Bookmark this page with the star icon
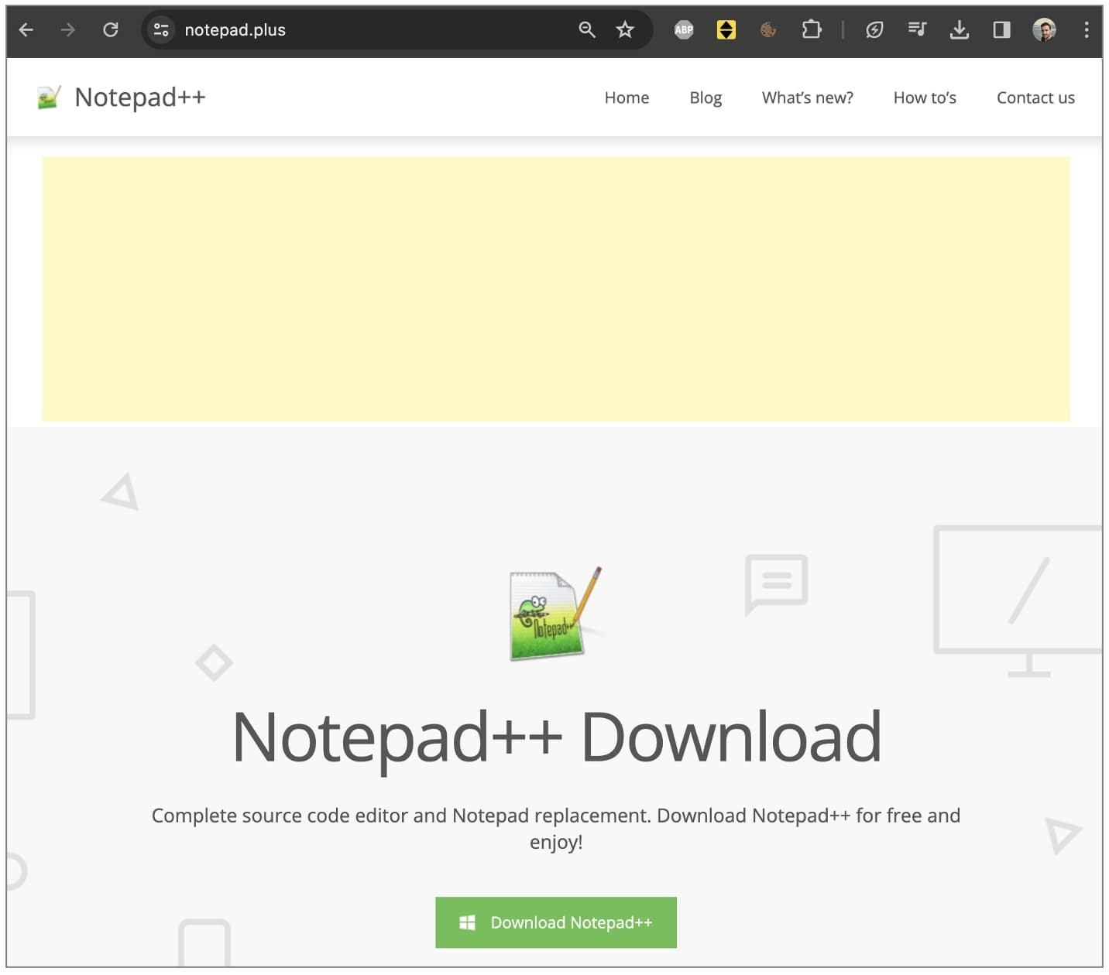 625,30
